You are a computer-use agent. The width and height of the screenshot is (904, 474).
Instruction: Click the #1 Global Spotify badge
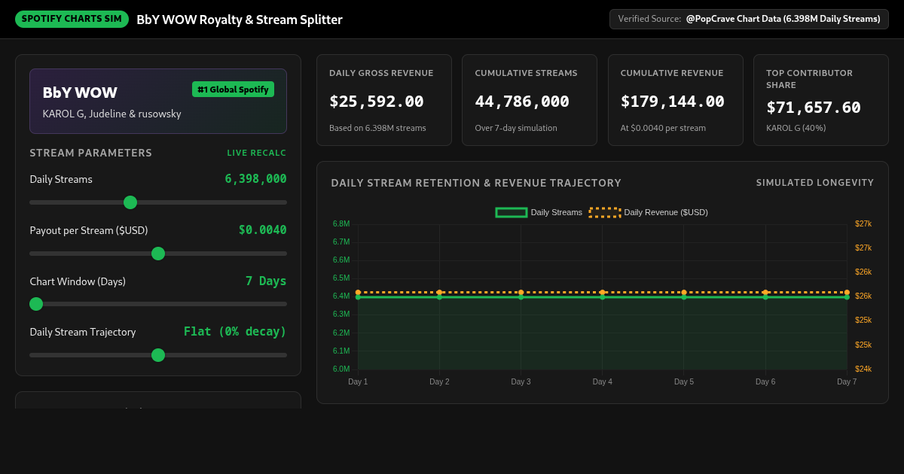[233, 90]
